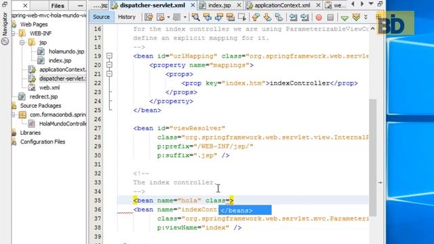Image resolution: width=434 pixels, height=244 pixels.
Task: Toggle Bookmark on current line
Action: pos(279,17)
